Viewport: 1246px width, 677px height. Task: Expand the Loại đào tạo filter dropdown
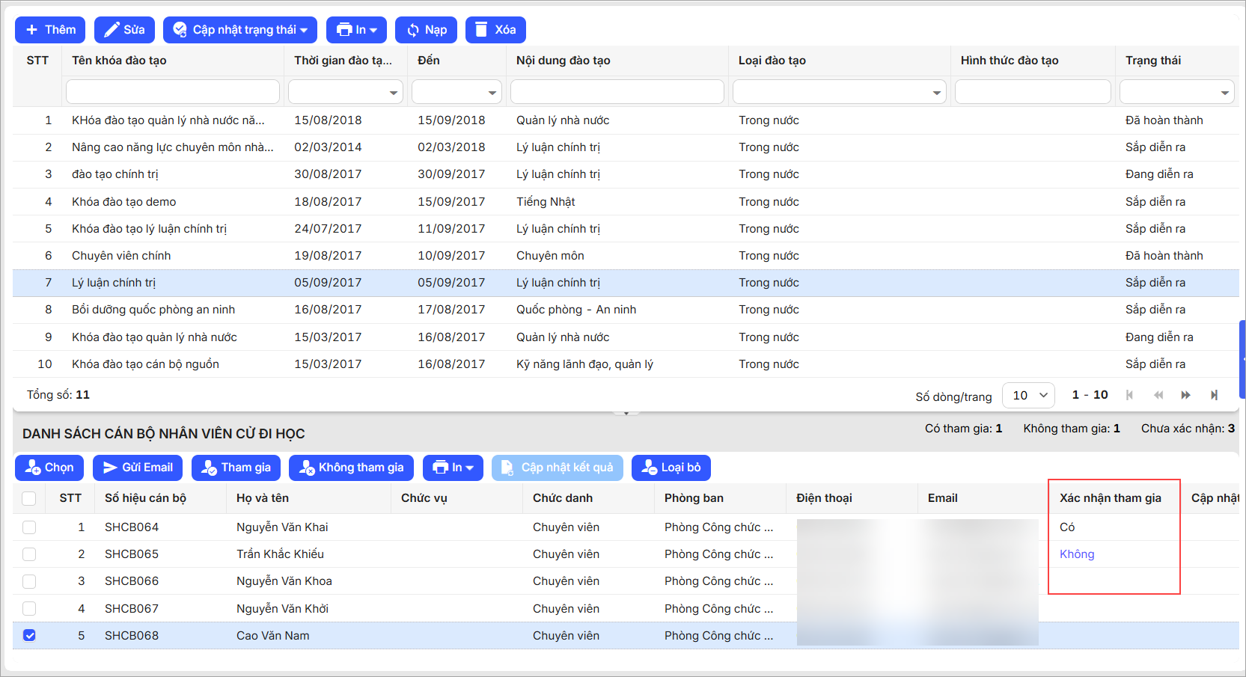pyautogui.click(x=936, y=93)
